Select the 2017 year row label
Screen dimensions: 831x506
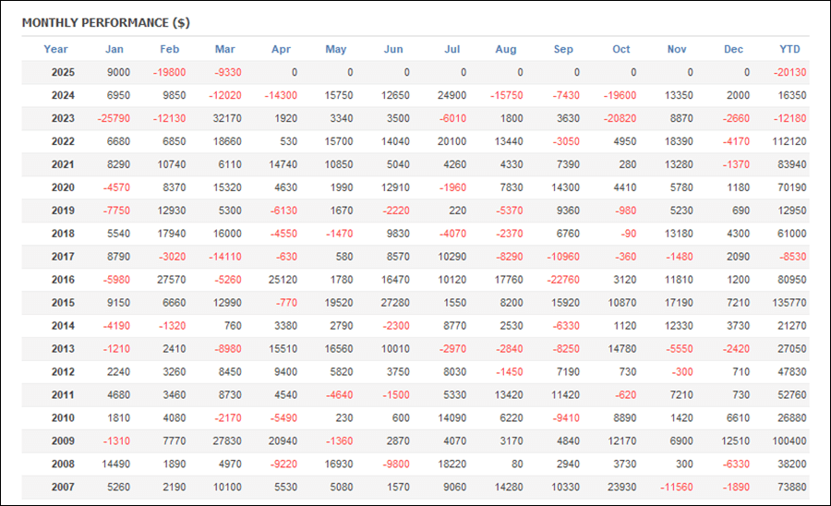coord(63,257)
